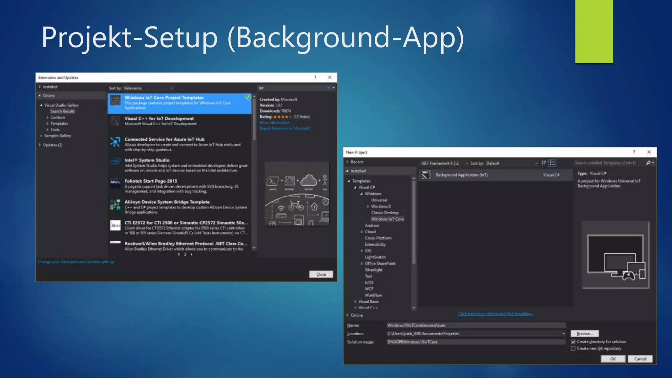672x378 pixels.
Task: Collapse the Online section in Extensions
Action: (40, 95)
